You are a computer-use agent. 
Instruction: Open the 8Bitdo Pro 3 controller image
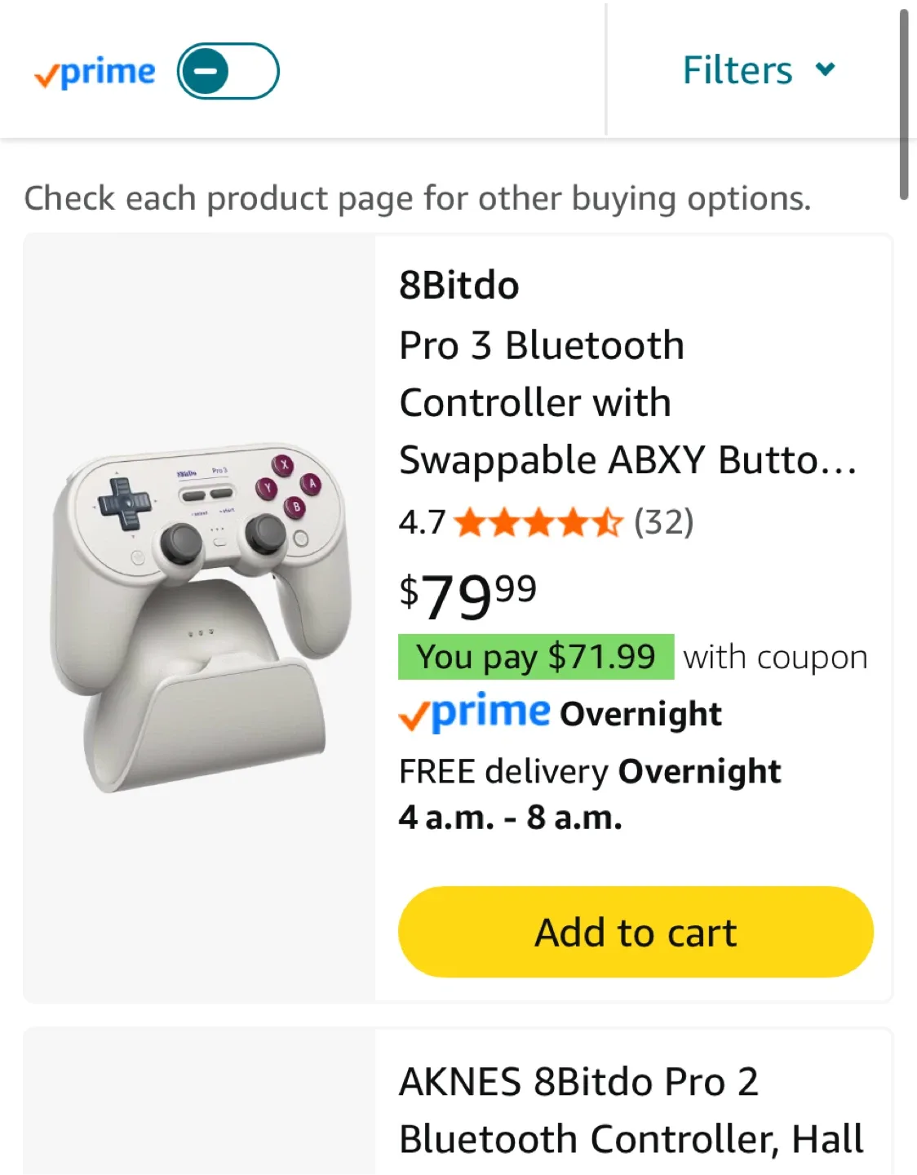pyautogui.click(x=201, y=617)
